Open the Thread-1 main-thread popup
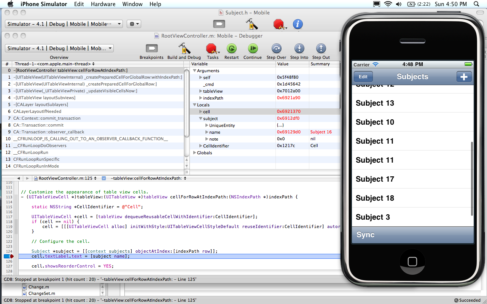Image resolution: width=487 pixels, height=304 pixels. [x=55, y=64]
